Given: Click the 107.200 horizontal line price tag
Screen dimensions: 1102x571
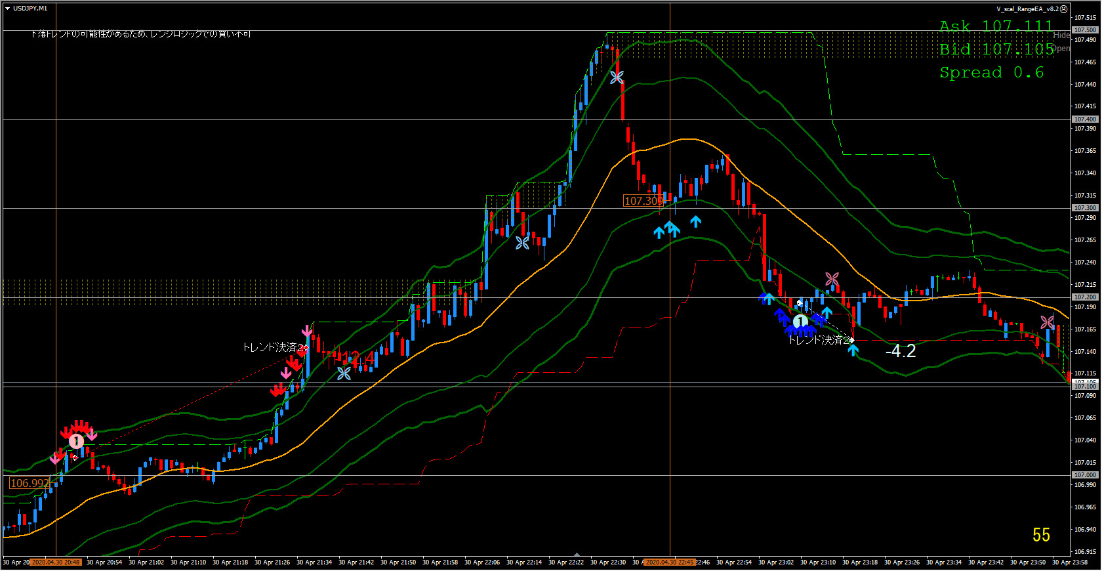Looking at the screenshot, I should click(1085, 297).
